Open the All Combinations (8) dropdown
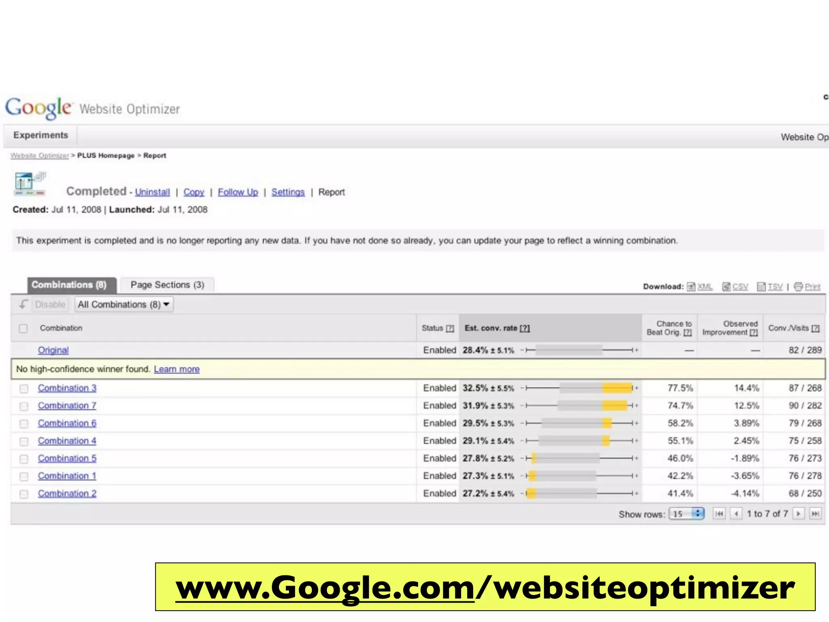Image resolution: width=829 pixels, height=622 pixels. [x=124, y=305]
